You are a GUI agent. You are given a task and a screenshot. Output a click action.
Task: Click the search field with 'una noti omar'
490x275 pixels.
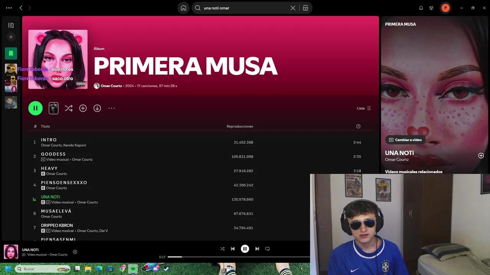[245, 8]
